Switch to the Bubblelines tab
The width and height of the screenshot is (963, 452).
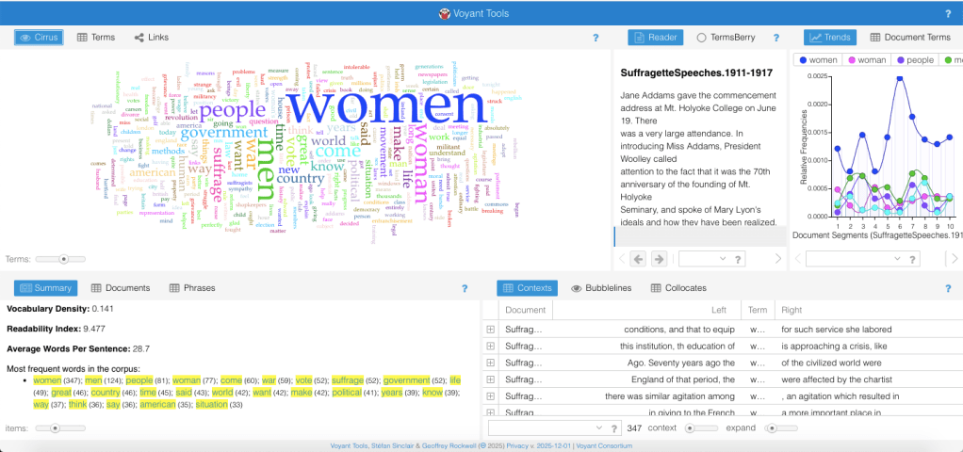(600, 288)
